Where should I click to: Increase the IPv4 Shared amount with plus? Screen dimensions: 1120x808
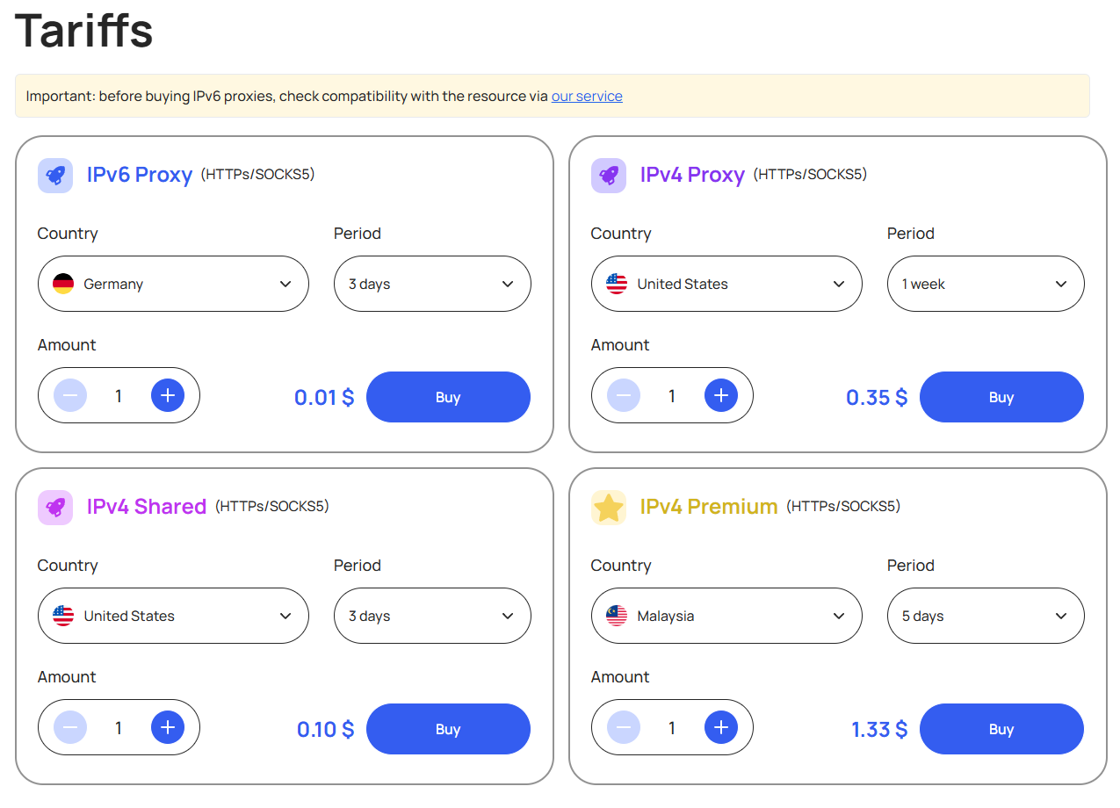tap(168, 727)
